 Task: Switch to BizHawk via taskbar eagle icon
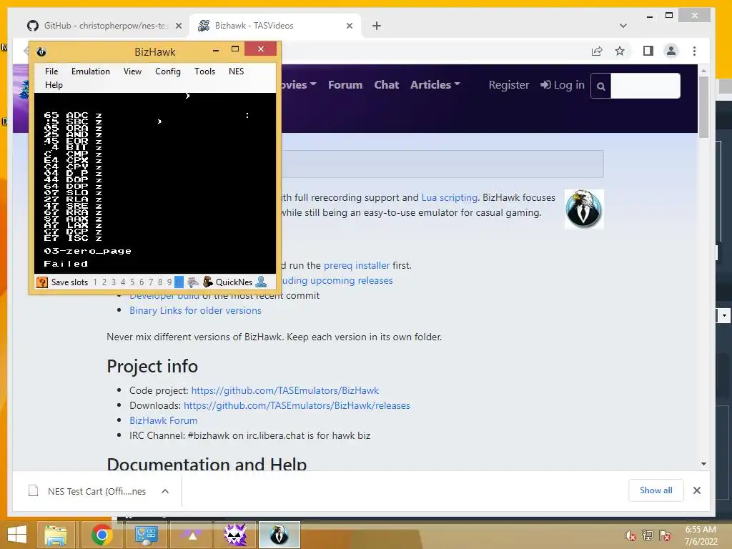click(280, 535)
